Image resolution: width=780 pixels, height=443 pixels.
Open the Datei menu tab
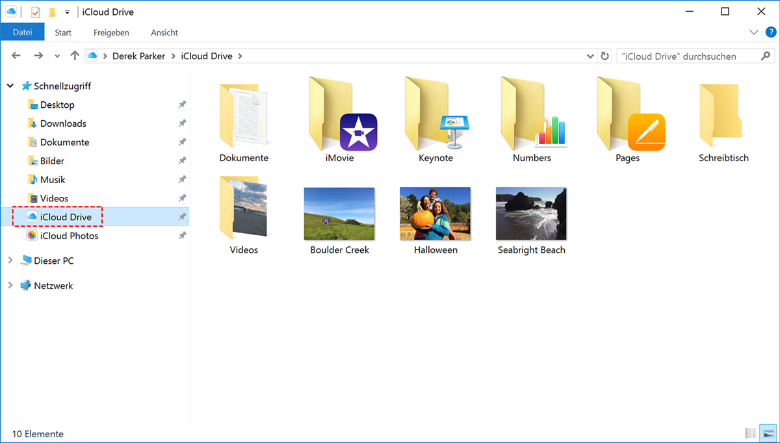pyautogui.click(x=22, y=32)
